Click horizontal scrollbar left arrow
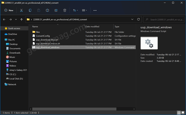 click(31, 109)
